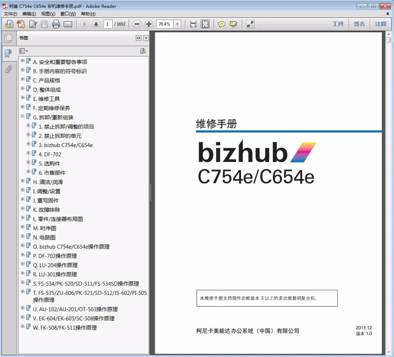Viewport: 394px width, 357px height.
Task: Open a file using the Open icon
Action: (x=8, y=24)
